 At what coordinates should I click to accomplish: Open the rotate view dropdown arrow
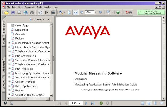[x=112, y=12]
